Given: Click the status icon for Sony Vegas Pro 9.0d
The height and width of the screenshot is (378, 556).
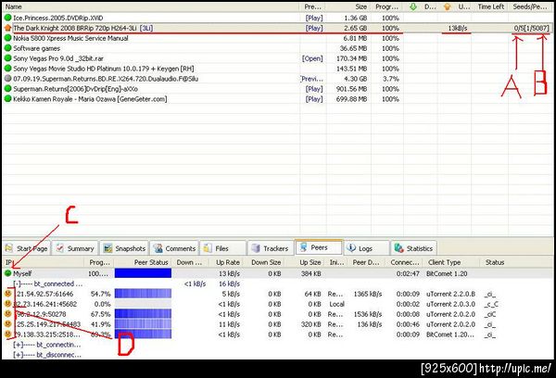Looking at the screenshot, I should [7, 58].
